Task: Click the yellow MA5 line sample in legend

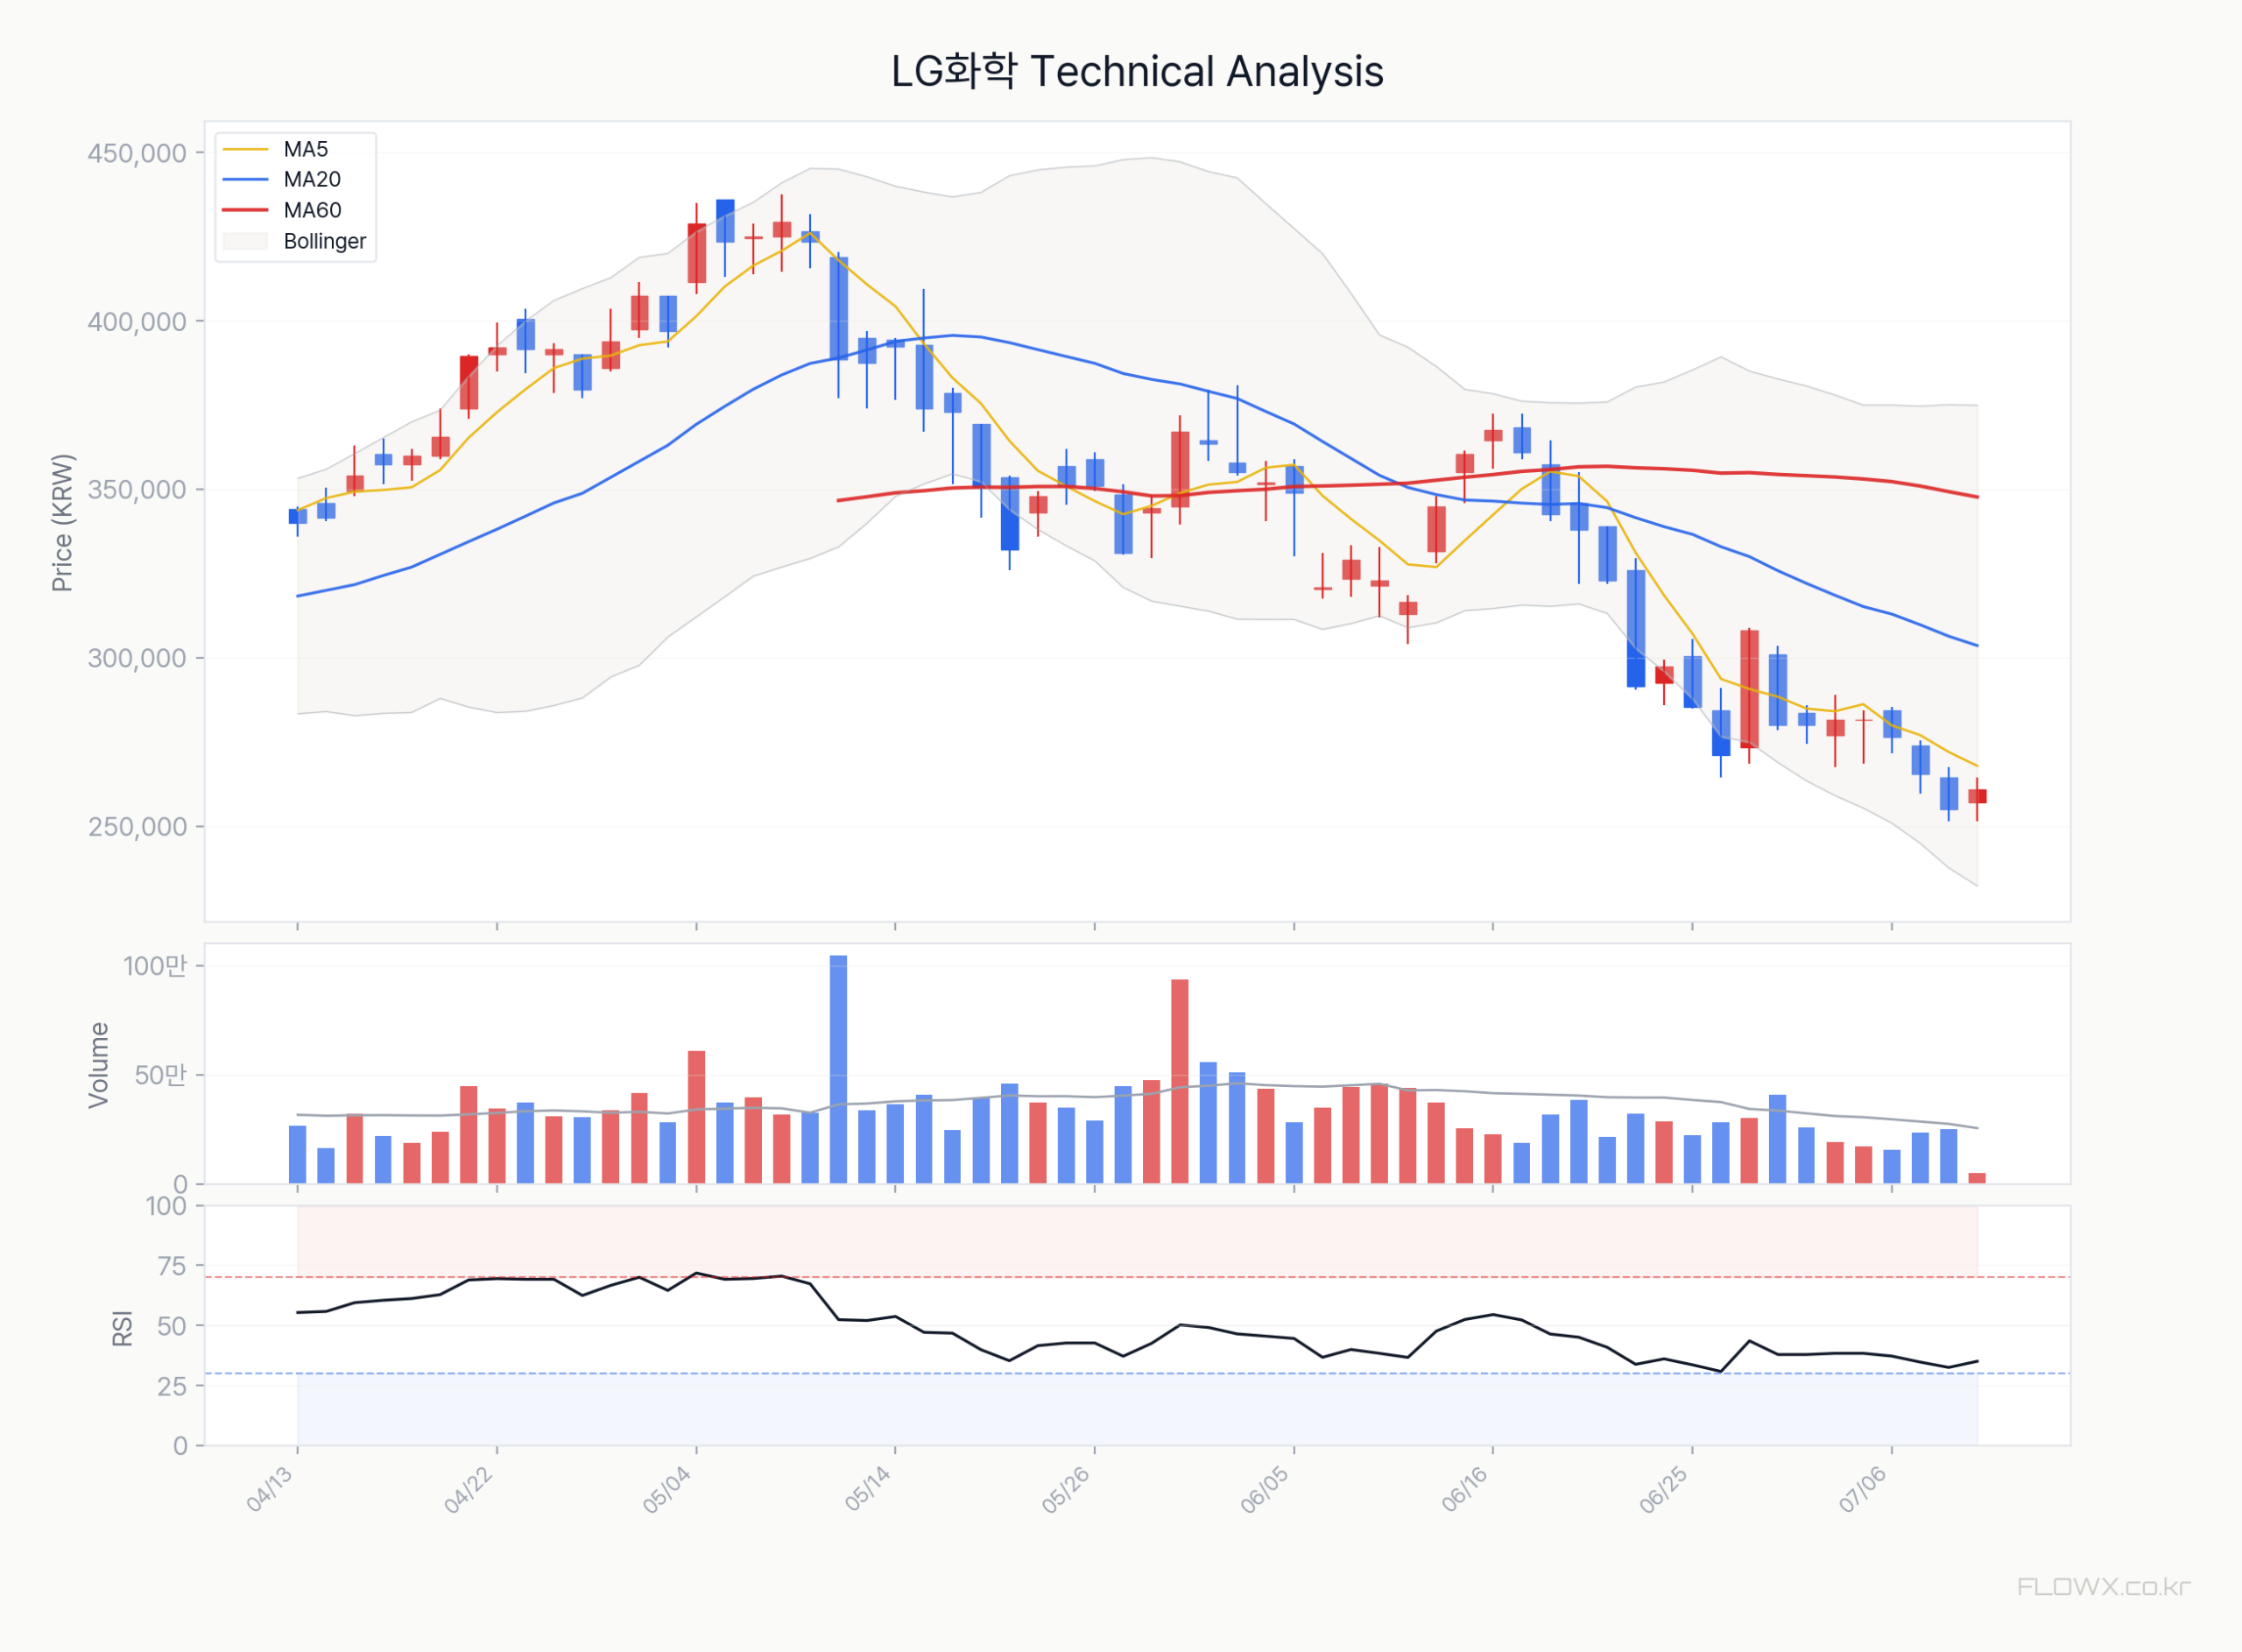Action: coord(246,149)
